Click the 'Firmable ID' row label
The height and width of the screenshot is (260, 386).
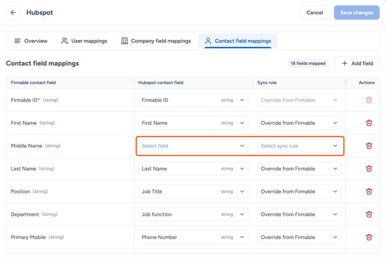pyautogui.click(x=24, y=100)
